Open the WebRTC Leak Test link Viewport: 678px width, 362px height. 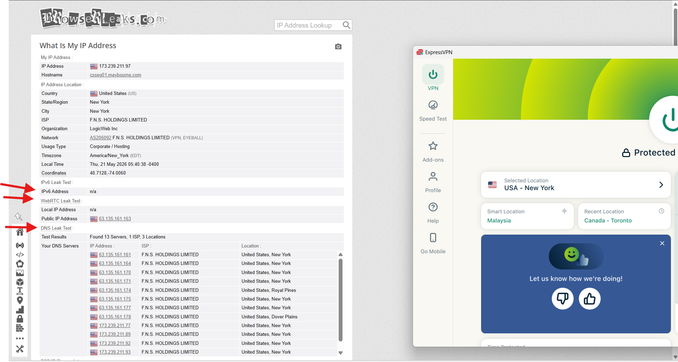pos(61,201)
